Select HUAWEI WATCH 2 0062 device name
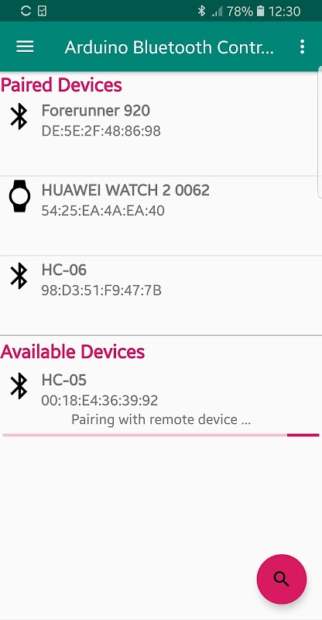The height and width of the screenshot is (620, 322). [125, 190]
